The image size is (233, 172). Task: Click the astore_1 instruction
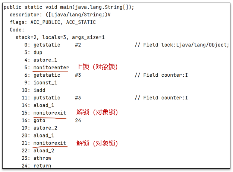(x=45, y=60)
